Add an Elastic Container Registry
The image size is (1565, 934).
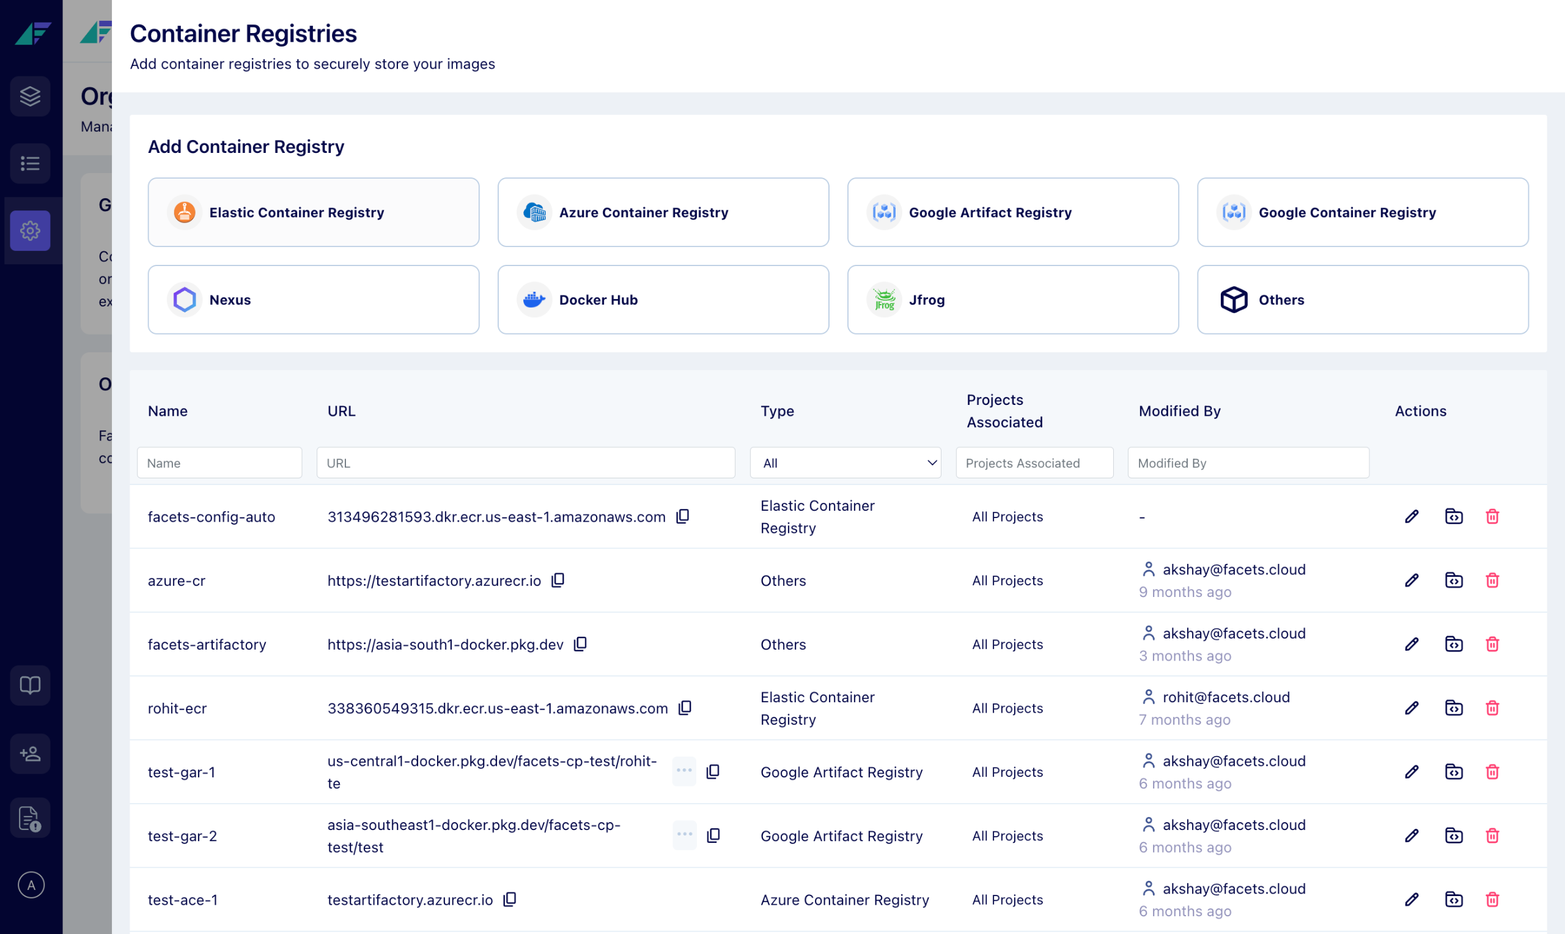click(313, 213)
